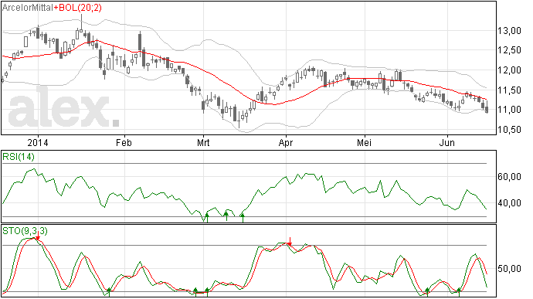533x299 pixels.
Task: Select the Feb date axis label
Action: pos(124,142)
